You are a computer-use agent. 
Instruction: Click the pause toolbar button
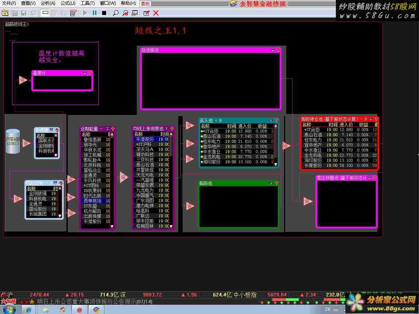pyautogui.click(x=94, y=13)
